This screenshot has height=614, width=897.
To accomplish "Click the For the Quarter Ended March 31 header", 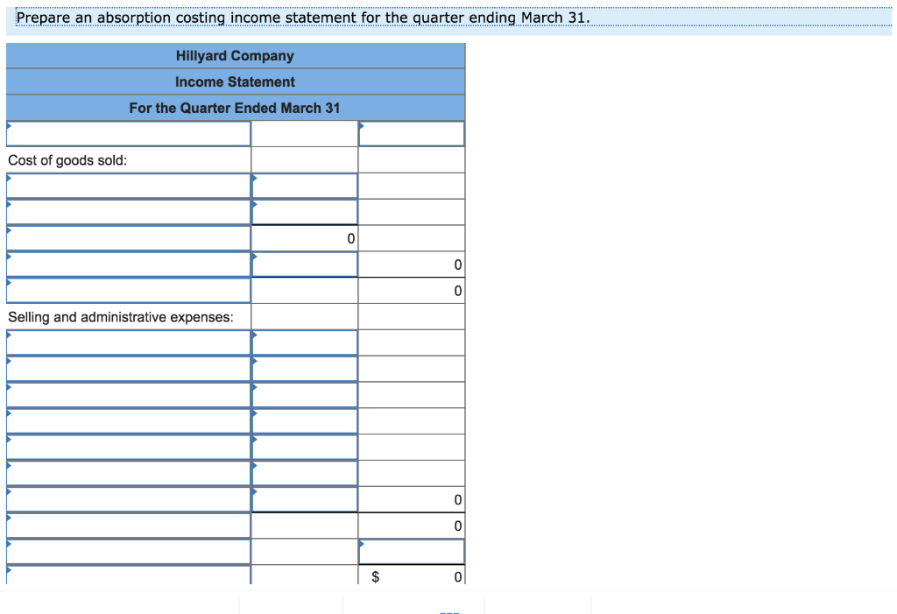I will point(234,107).
